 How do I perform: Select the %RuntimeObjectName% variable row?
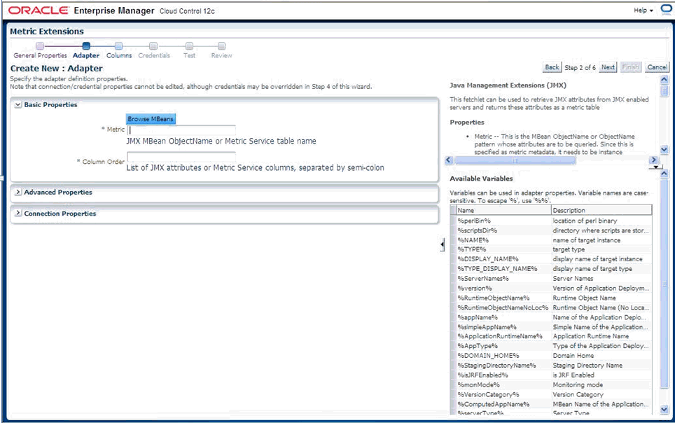click(x=551, y=298)
